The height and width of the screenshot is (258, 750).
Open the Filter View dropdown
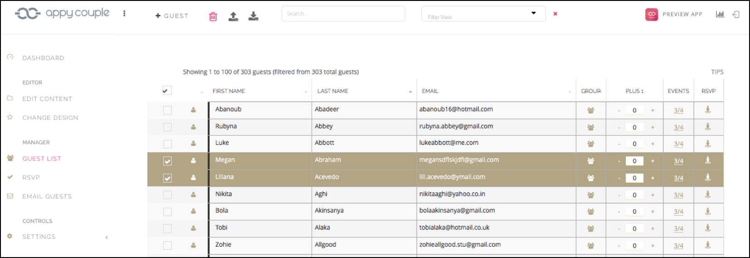[x=483, y=14]
